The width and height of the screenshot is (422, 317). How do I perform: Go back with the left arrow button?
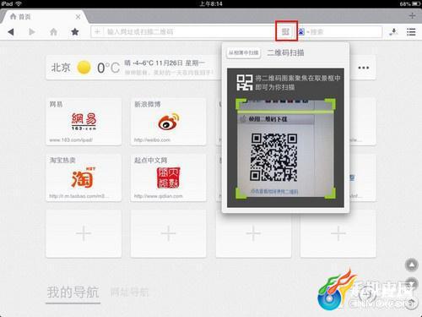11,32
